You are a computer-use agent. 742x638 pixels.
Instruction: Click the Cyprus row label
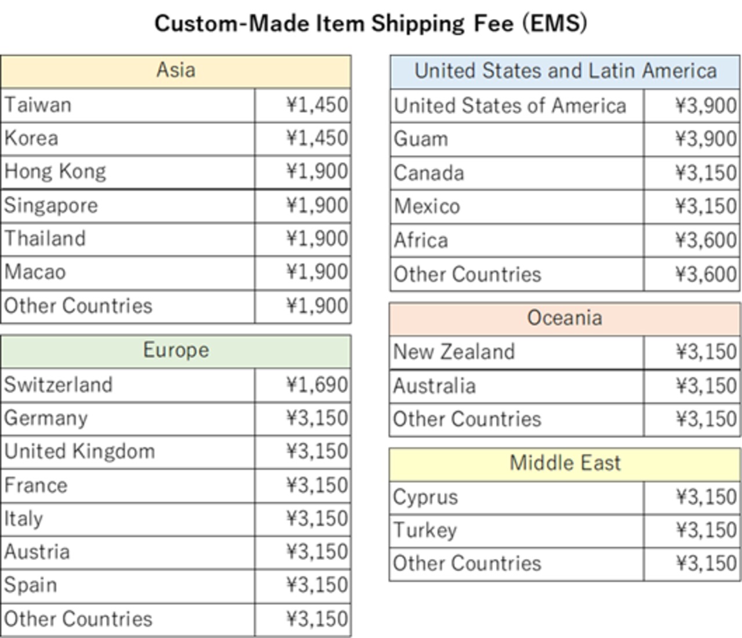(x=516, y=498)
